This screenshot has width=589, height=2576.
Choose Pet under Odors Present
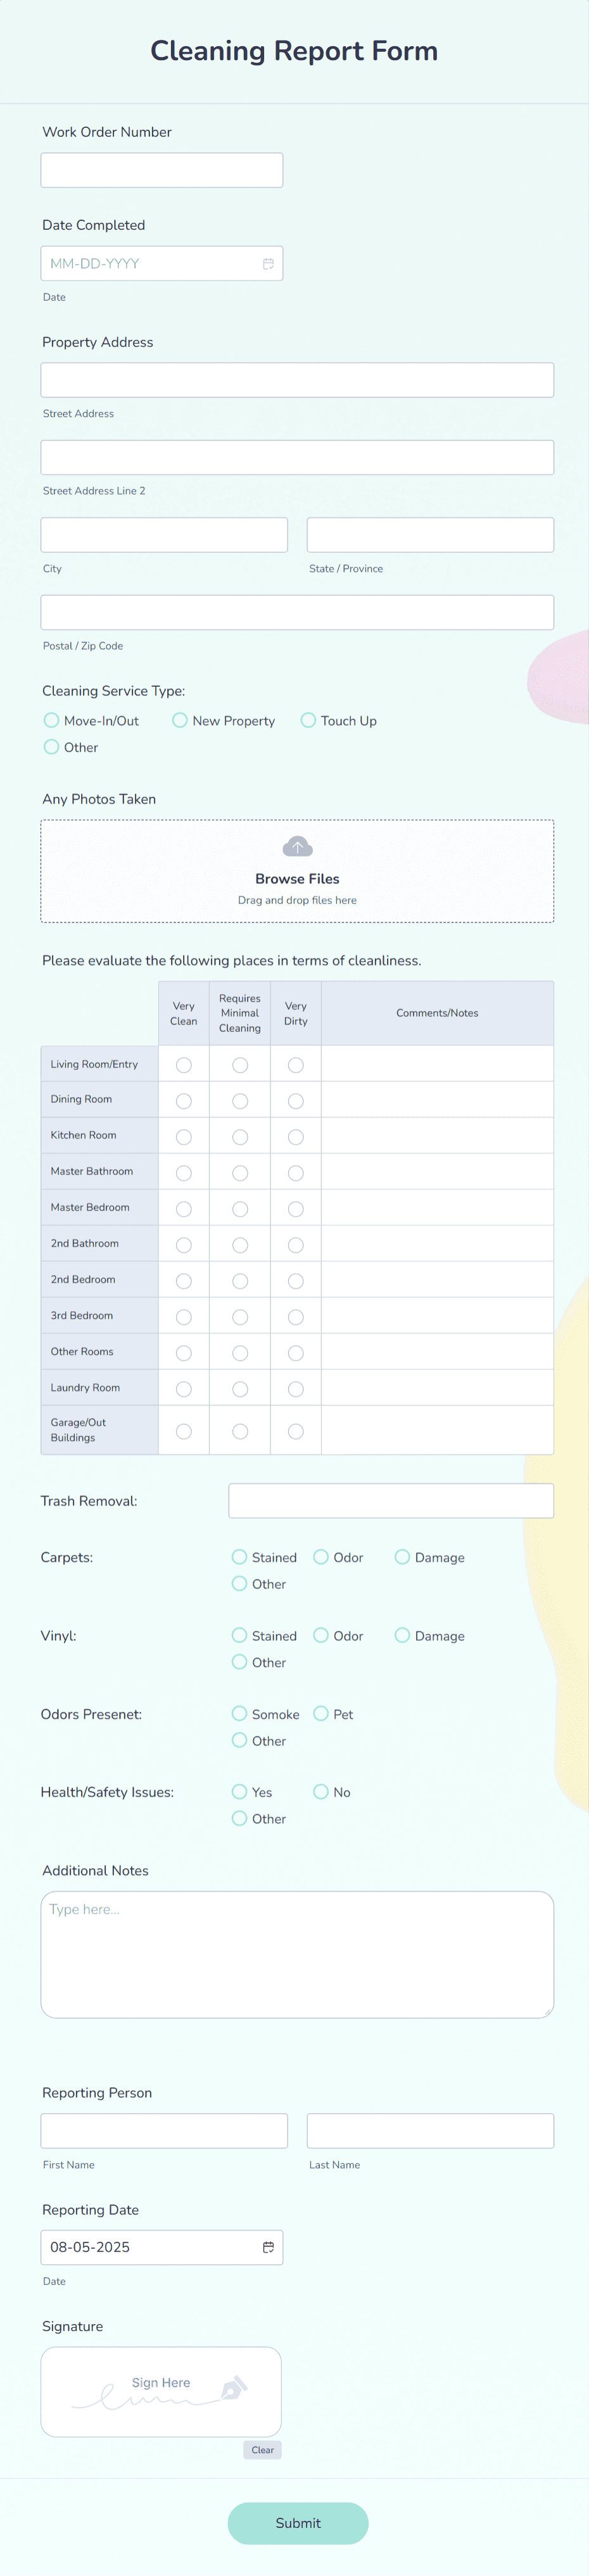coord(321,1713)
